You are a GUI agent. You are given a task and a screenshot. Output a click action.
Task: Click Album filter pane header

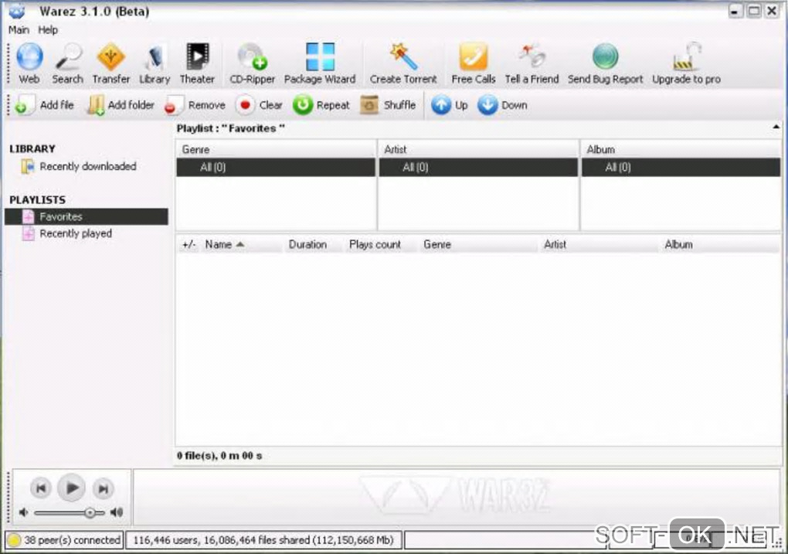tap(681, 149)
